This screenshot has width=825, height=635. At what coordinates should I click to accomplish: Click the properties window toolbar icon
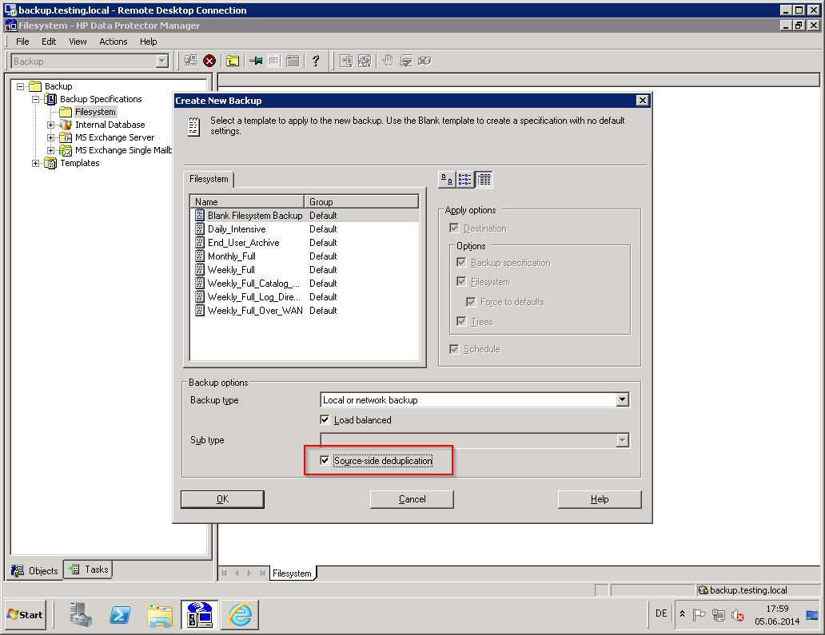[x=293, y=61]
